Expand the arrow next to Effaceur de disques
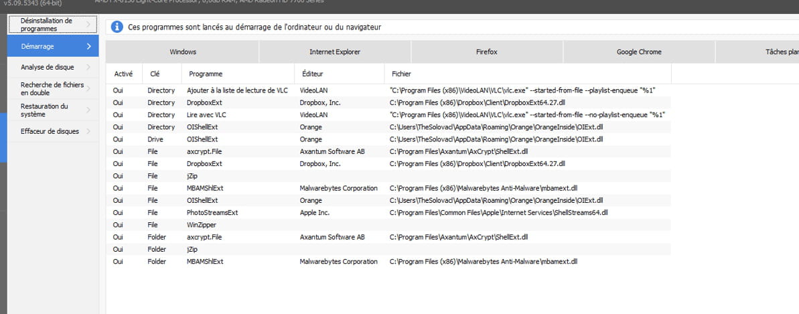The height and width of the screenshot is (314, 799). tap(88, 131)
